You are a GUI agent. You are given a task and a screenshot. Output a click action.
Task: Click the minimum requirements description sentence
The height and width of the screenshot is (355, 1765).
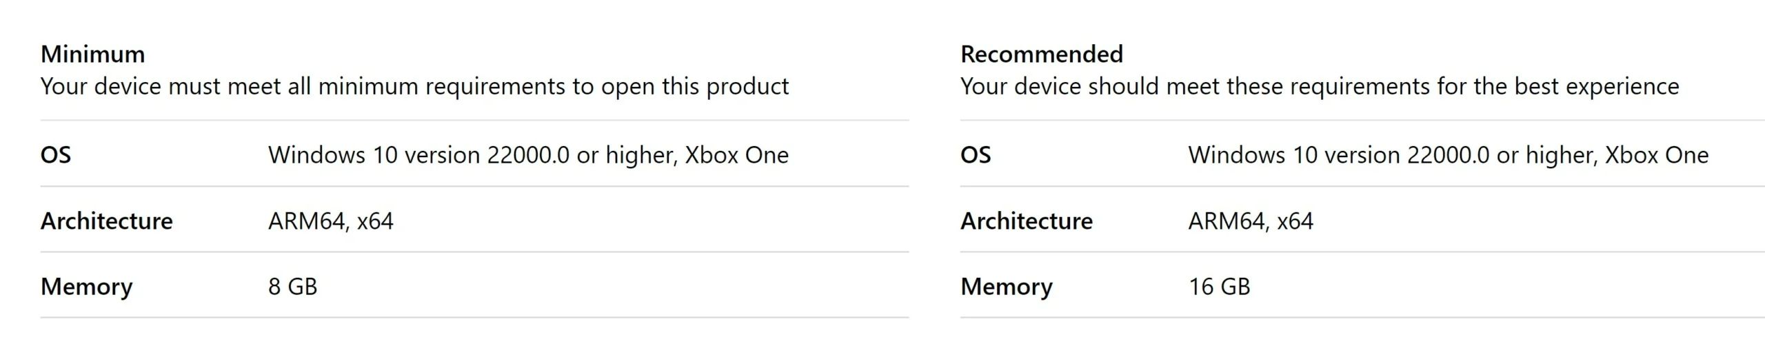point(414,87)
